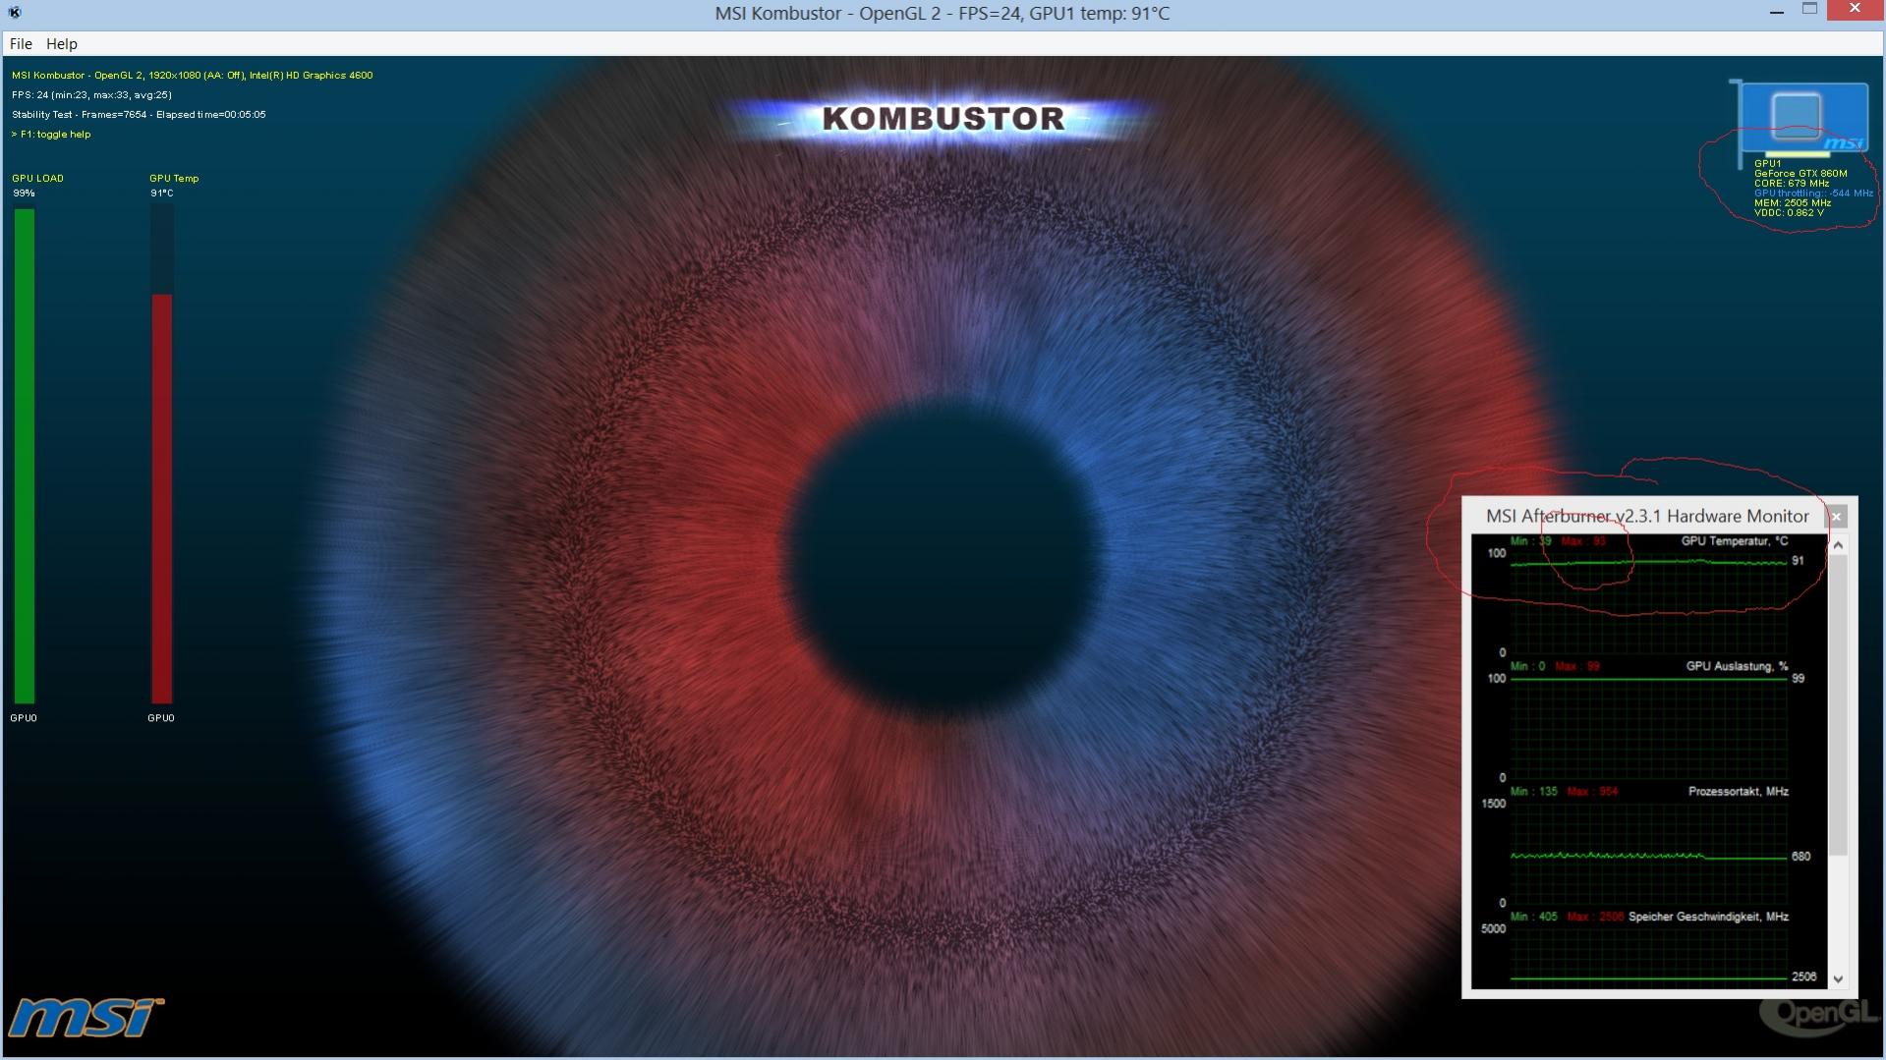The width and height of the screenshot is (1886, 1060).
Task: Click the 'GeForce GTX 860M' text
Action: tap(1800, 174)
